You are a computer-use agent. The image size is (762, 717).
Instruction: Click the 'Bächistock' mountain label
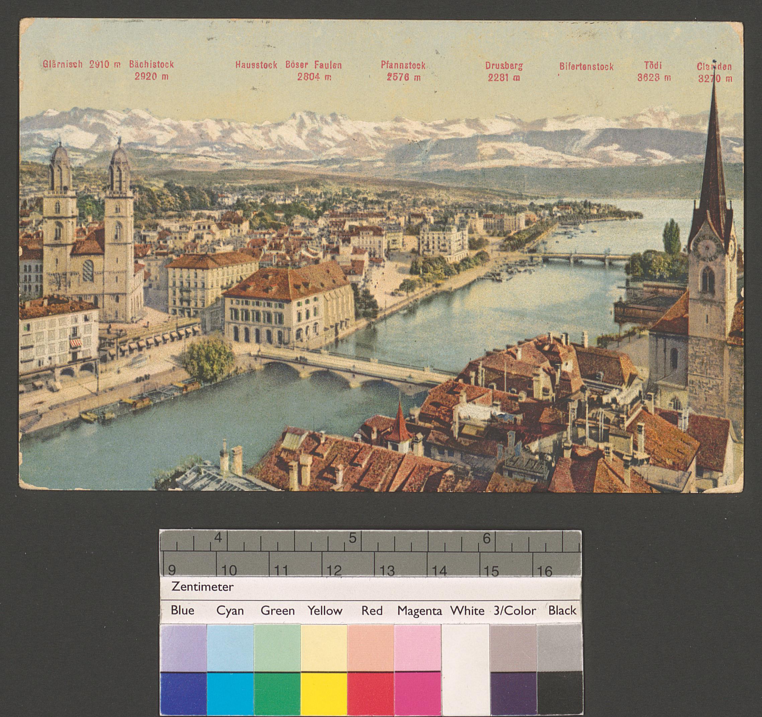click(x=151, y=64)
